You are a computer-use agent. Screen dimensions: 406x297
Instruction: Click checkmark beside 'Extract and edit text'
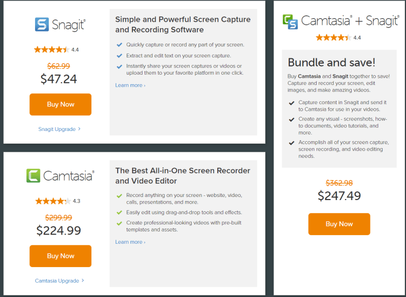[x=119, y=56]
